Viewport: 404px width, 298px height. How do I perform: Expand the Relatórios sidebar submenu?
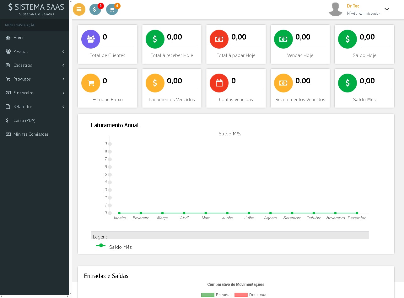coord(35,107)
